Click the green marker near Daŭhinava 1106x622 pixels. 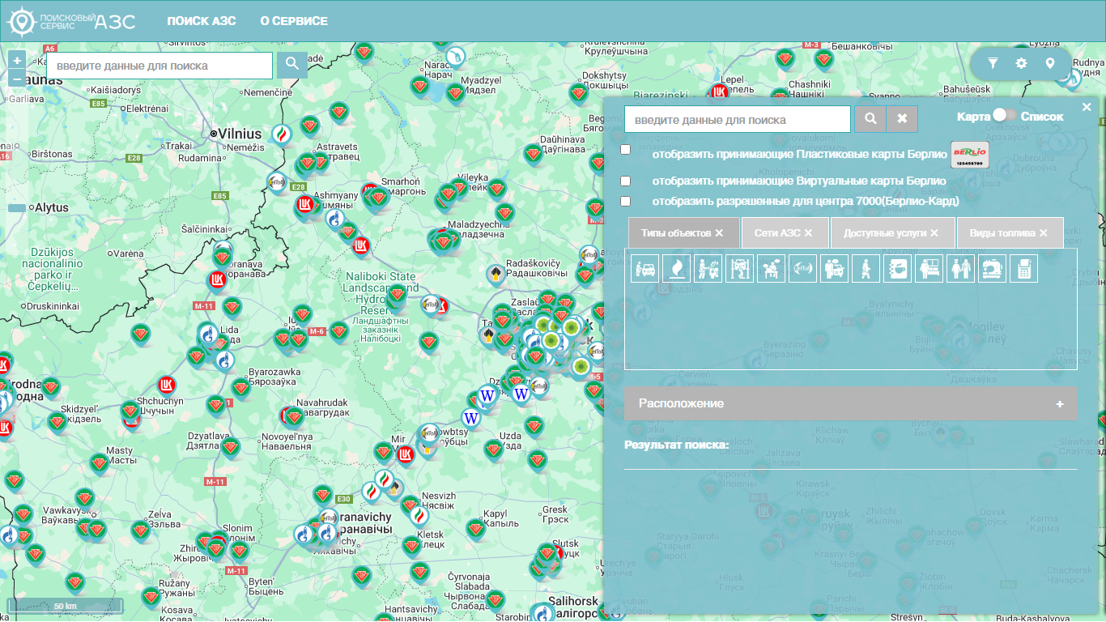[533, 154]
